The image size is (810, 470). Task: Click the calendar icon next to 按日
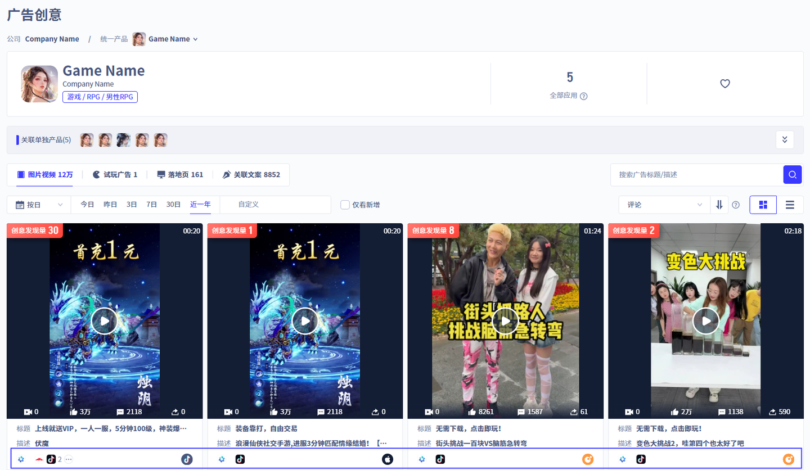tap(19, 205)
